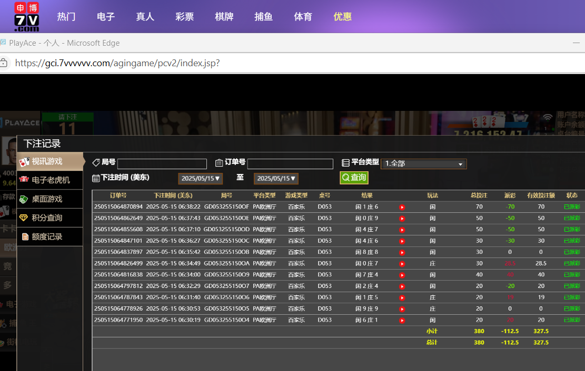585x371 pixels.
Task: Open the 优惠 promotions menu item
Action: click(342, 17)
